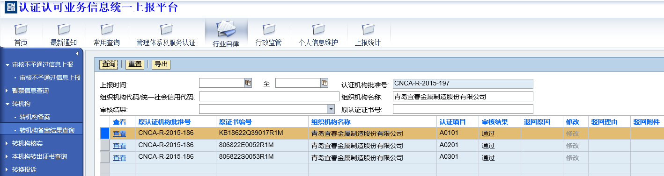664x176 pixels.
Task: Open 查看 link for 806822E0052R1M
Action: 119,146
